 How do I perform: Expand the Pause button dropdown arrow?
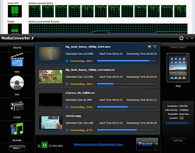[x=156, y=144]
